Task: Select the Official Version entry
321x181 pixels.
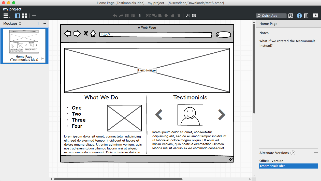Action: pyautogui.click(x=271, y=161)
